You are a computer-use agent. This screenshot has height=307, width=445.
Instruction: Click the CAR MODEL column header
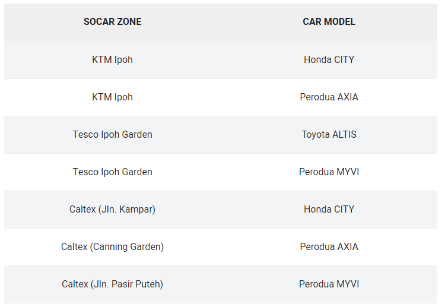(329, 22)
